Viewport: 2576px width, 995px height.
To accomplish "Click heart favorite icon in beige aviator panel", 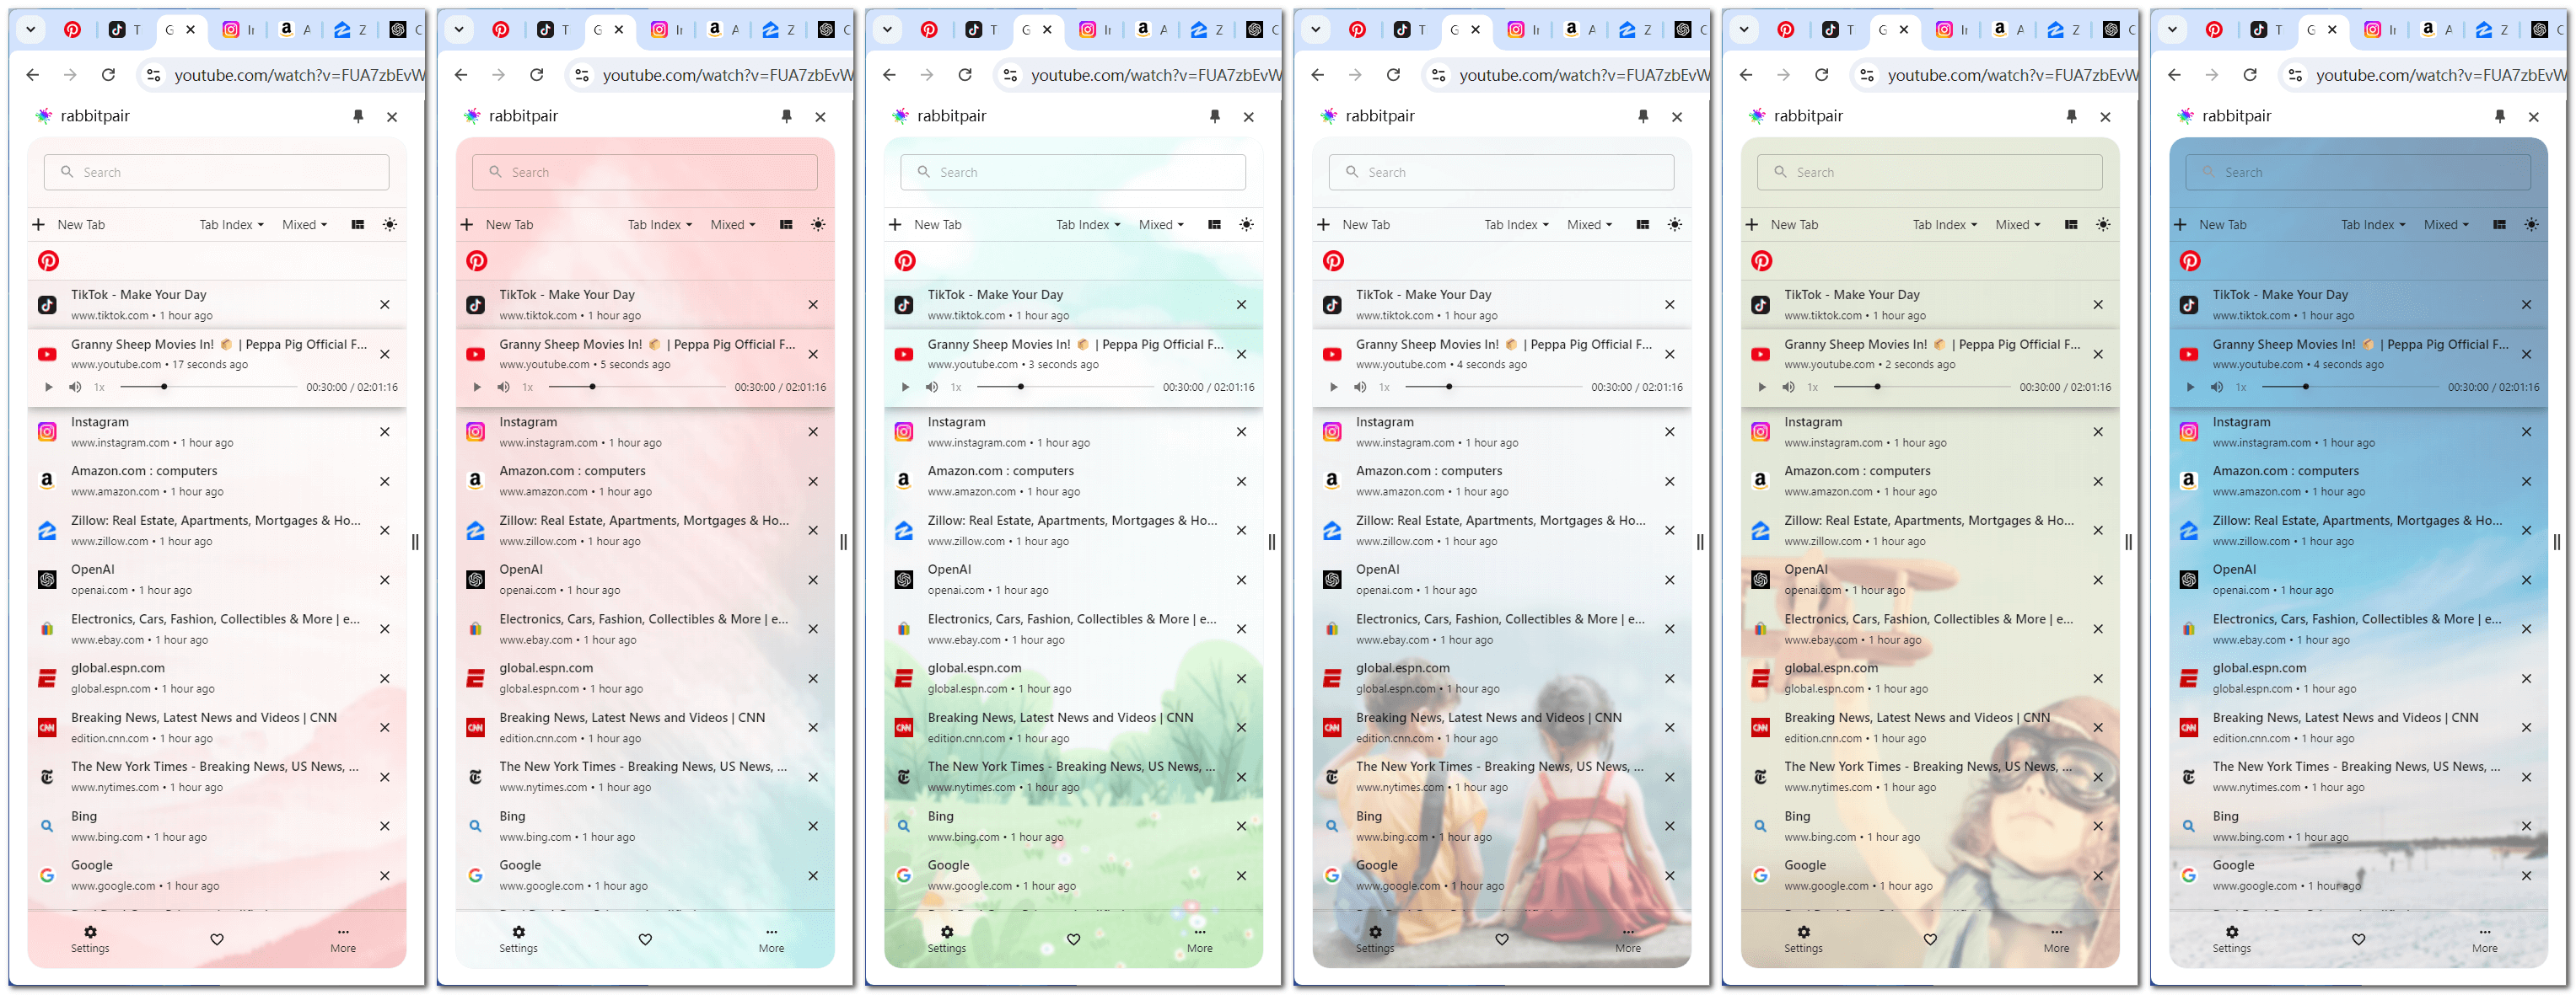I will (1929, 939).
